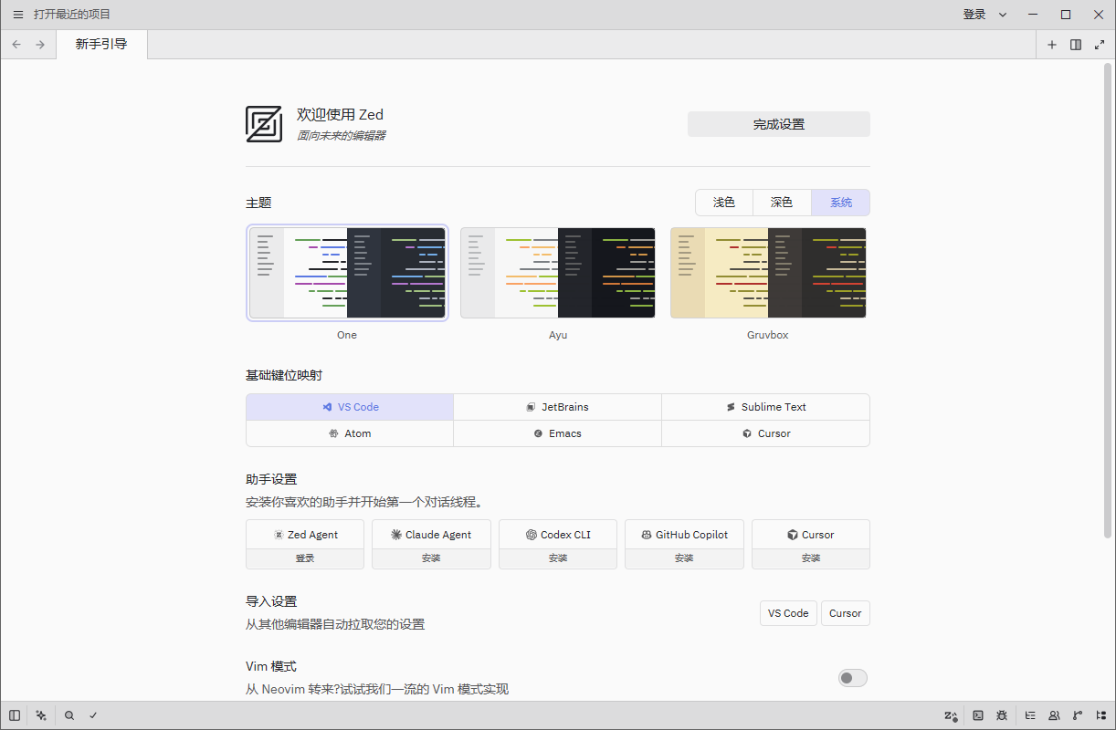Open the terminal panel icon
This screenshot has width=1116, height=730.
pyautogui.click(x=978, y=715)
